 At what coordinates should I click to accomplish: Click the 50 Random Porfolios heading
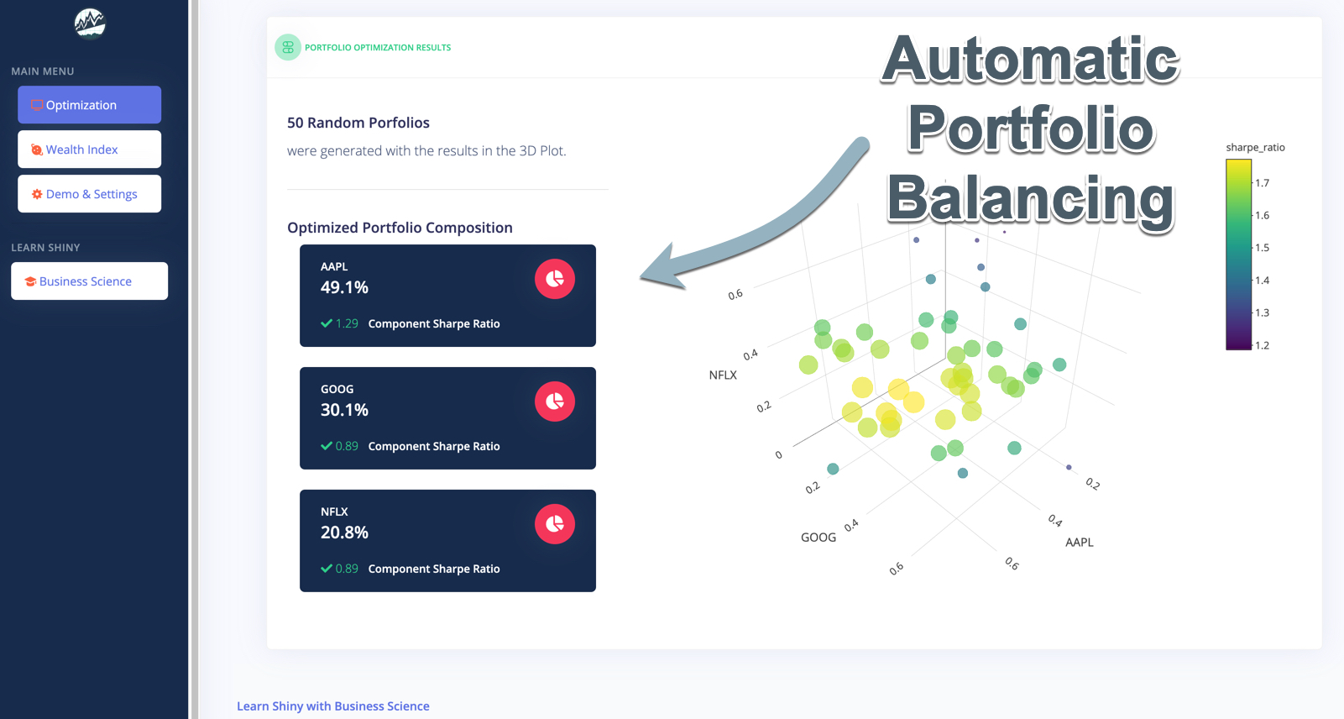358,123
